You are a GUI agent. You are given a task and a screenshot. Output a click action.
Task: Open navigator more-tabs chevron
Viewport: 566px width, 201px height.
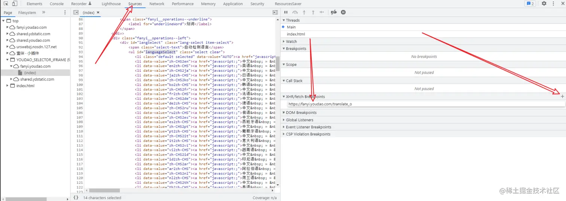[43, 12]
